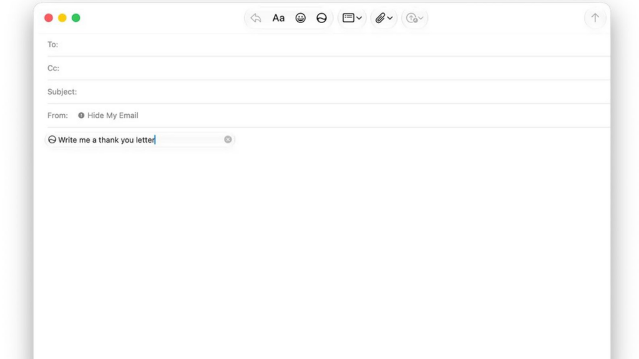Click the header fields icon

(348, 17)
